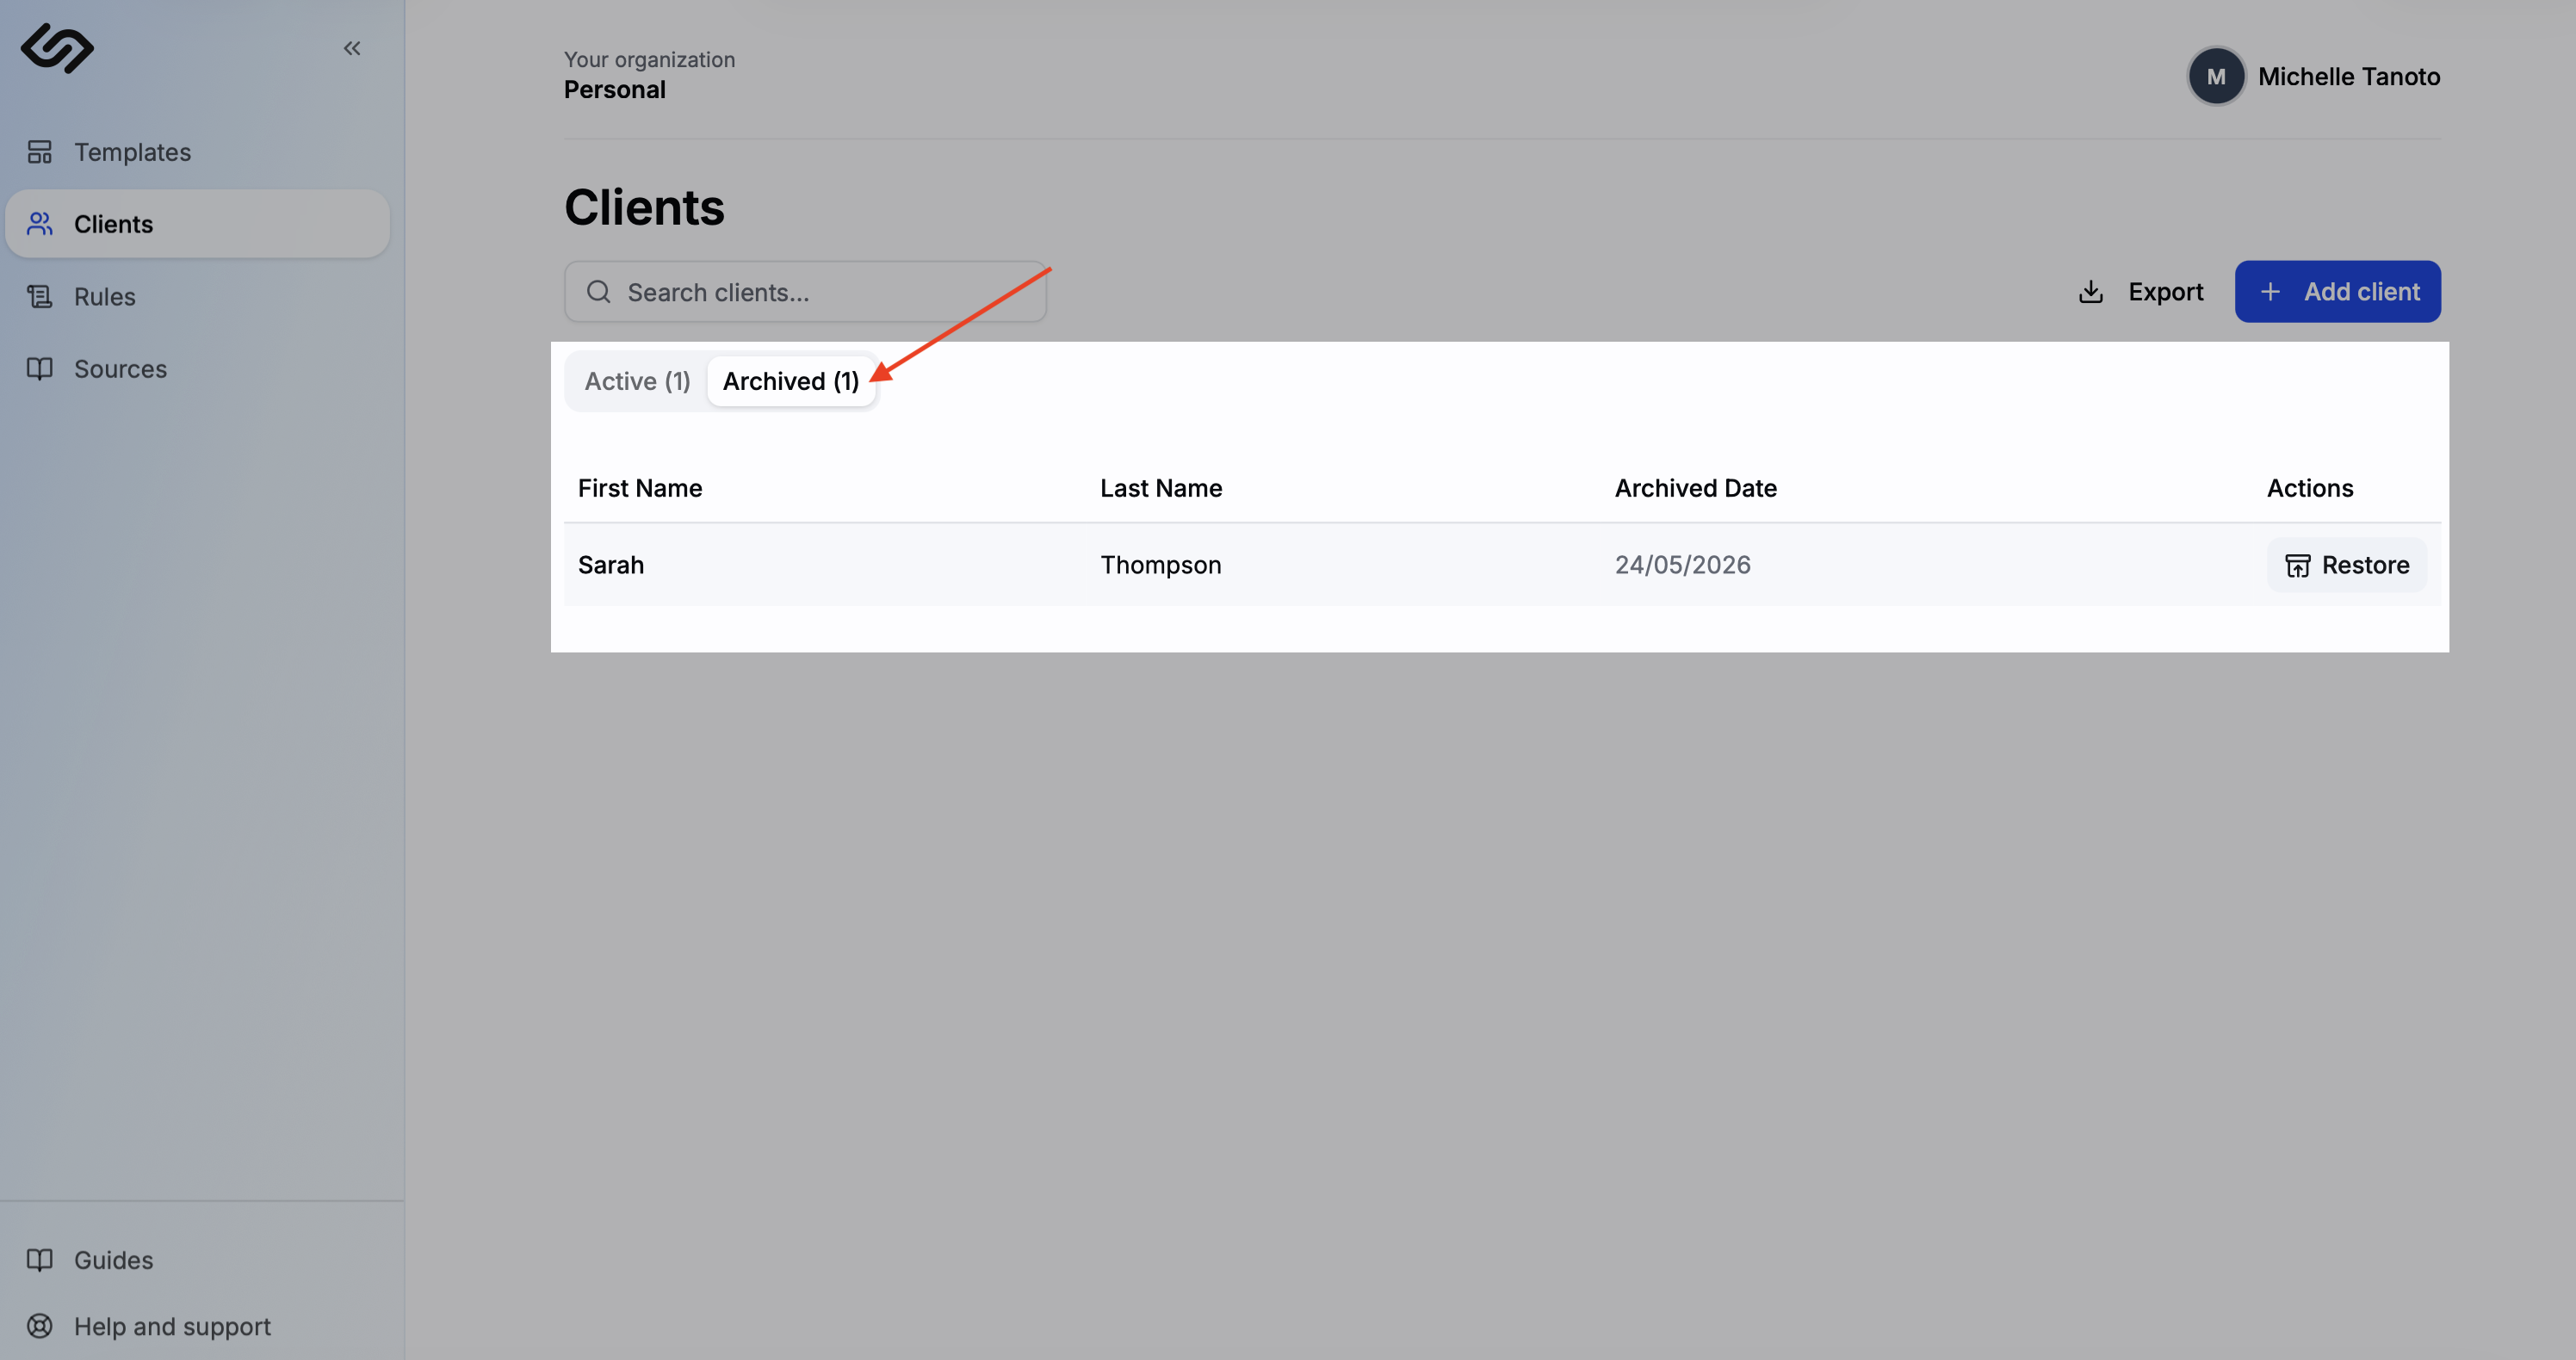Click the Templates layout icon
This screenshot has height=1360, width=2576.
click(39, 152)
